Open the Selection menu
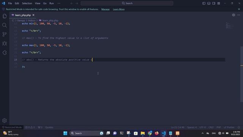The image size is (243, 137). [27, 3]
